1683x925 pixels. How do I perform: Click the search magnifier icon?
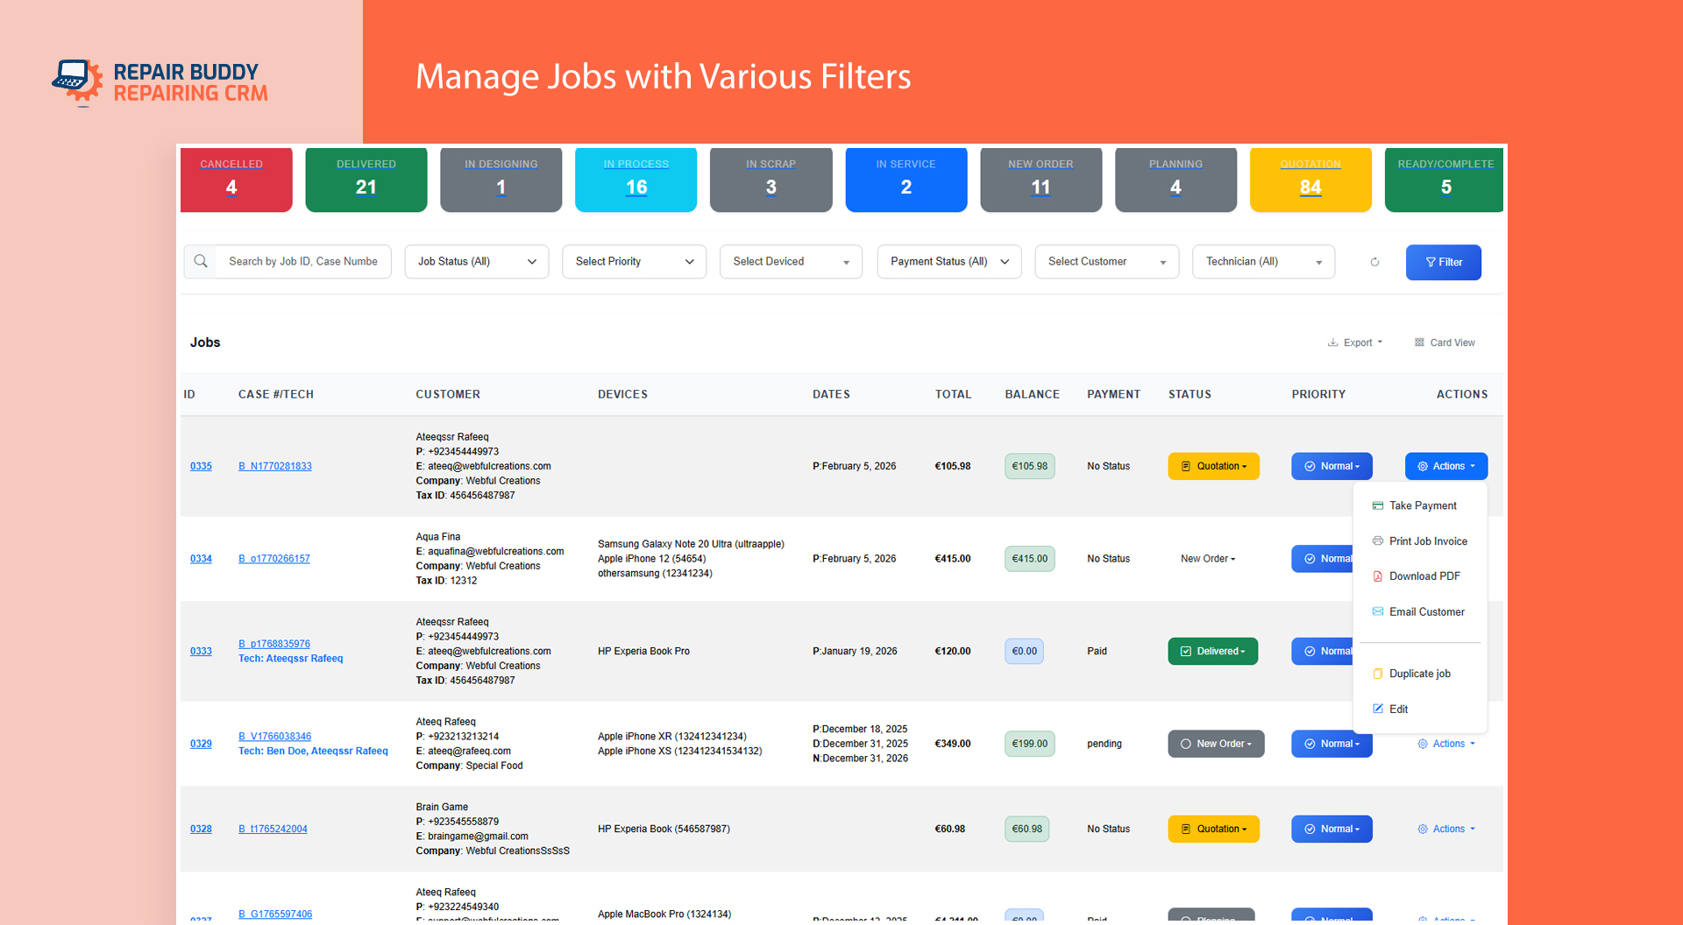click(201, 261)
